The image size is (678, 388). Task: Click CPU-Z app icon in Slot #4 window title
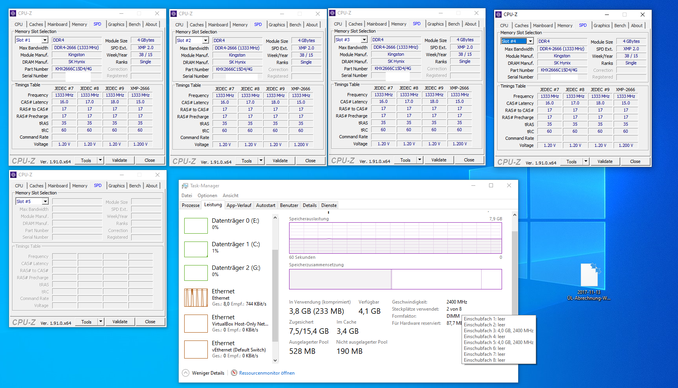tap(499, 15)
